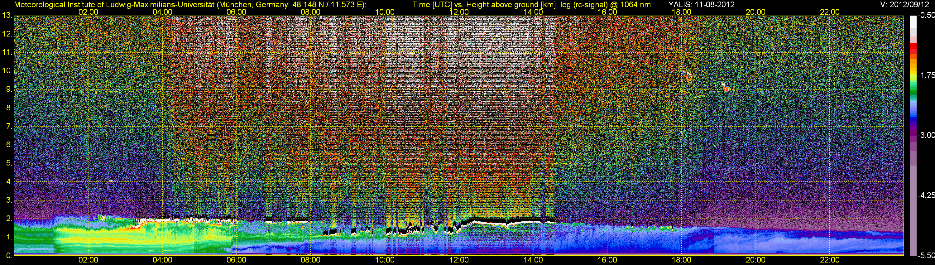Screen dimensions: 935x265
Task: Click the white top segment of the color scale
Action: point(913,22)
